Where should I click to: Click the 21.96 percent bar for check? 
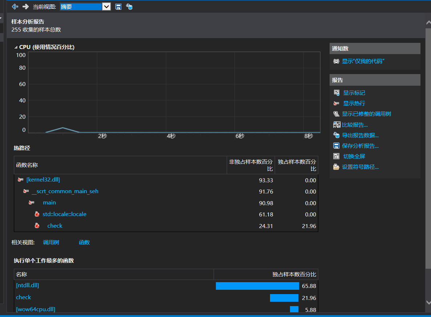click(284, 298)
